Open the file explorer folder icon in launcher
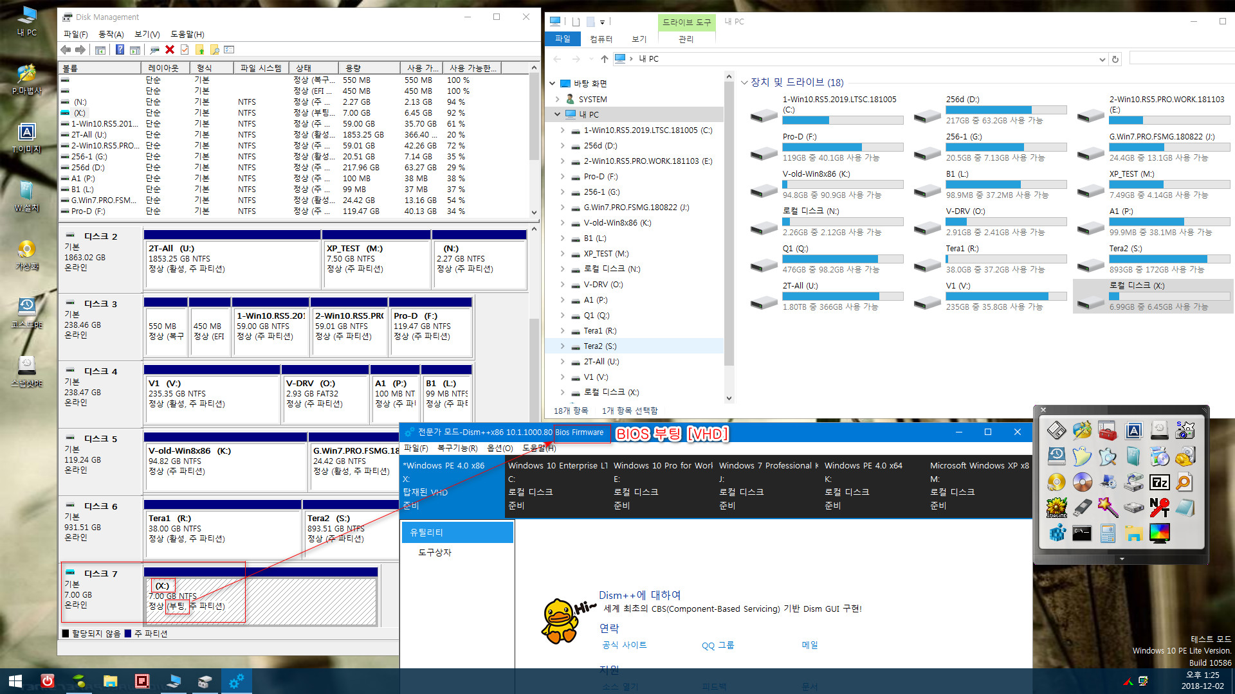This screenshot has height=694, width=1235. 1134,533
